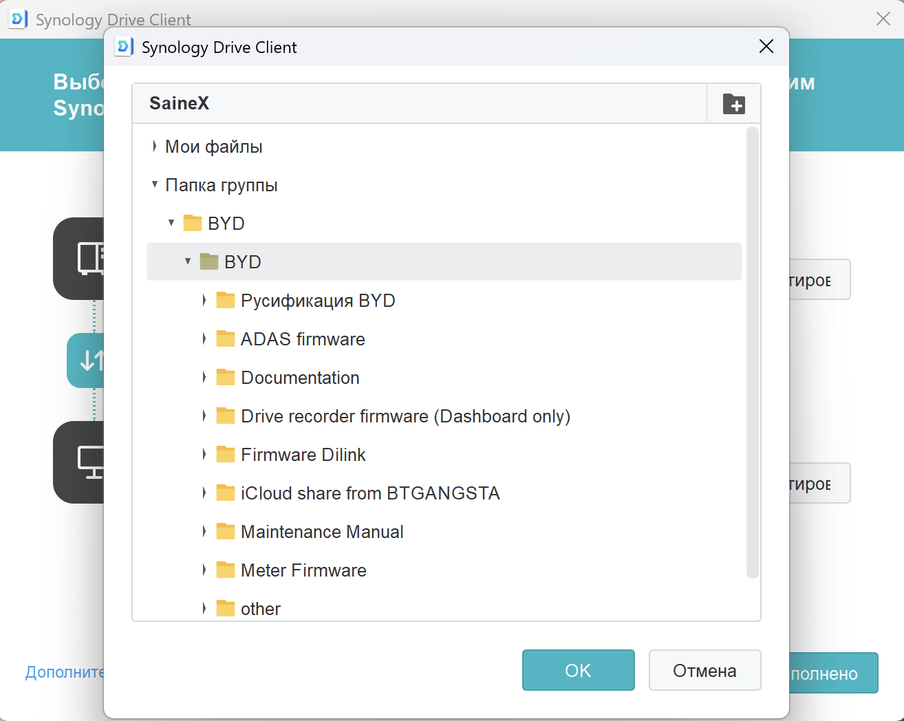This screenshot has width=904, height=721.
Task: Click the Meter Firmware folder icon
Action: click(x=225, y=570)
